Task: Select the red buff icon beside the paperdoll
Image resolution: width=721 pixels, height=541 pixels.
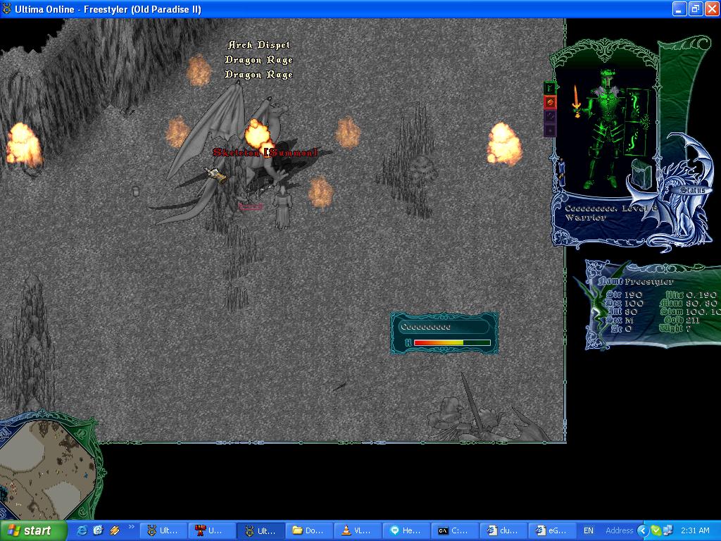Action: pos(550,102)
